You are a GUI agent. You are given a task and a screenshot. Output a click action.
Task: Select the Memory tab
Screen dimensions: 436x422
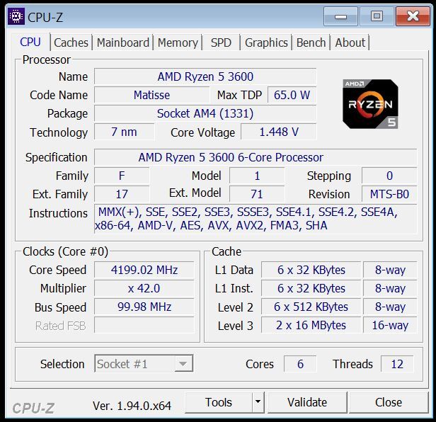[x=178, y=42]
